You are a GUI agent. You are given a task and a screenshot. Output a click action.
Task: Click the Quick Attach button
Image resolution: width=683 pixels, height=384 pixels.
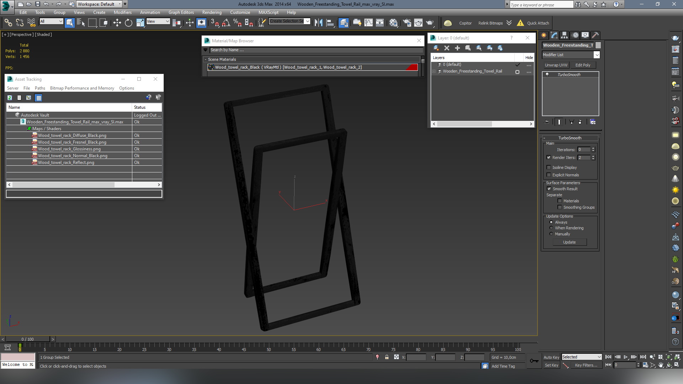point(538,23)
